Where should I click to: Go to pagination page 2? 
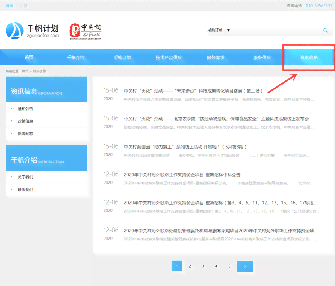pos(190,266)
